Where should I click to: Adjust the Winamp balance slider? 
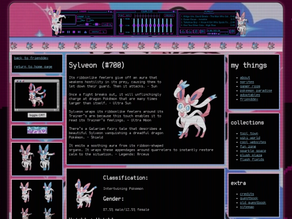[x=96, y=24]
